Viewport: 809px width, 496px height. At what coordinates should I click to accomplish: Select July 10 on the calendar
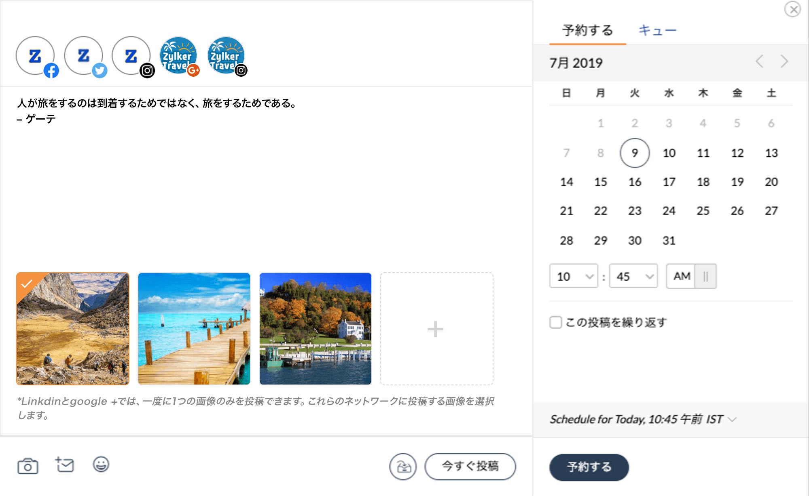coord(669,153)
